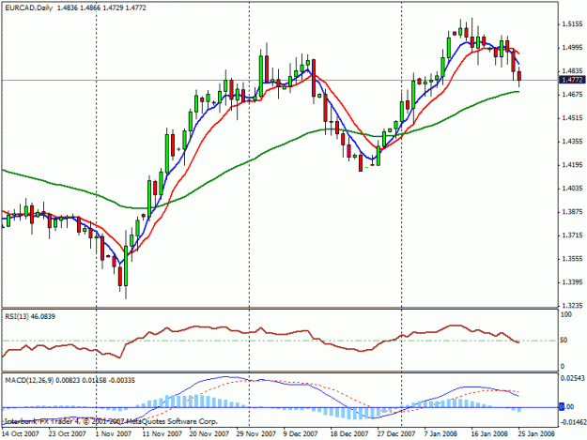This screenshot has height=440, width=587.
Task: Click the 1.3555 price scale label
Action: pos(572,259)
